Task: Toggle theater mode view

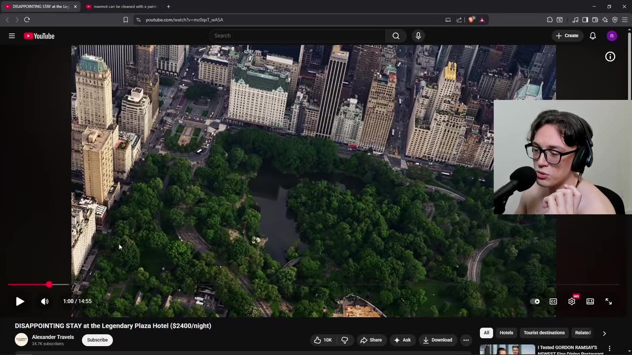Action: click(x=590, y=301)
